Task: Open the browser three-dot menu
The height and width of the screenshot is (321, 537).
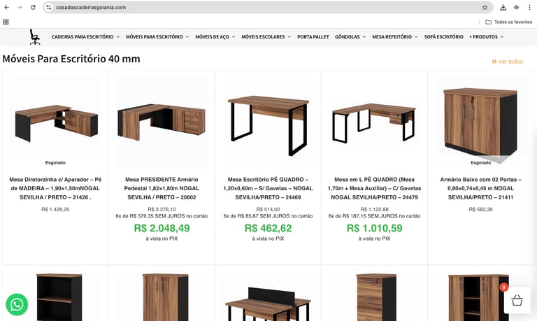Action: (529, 7)
